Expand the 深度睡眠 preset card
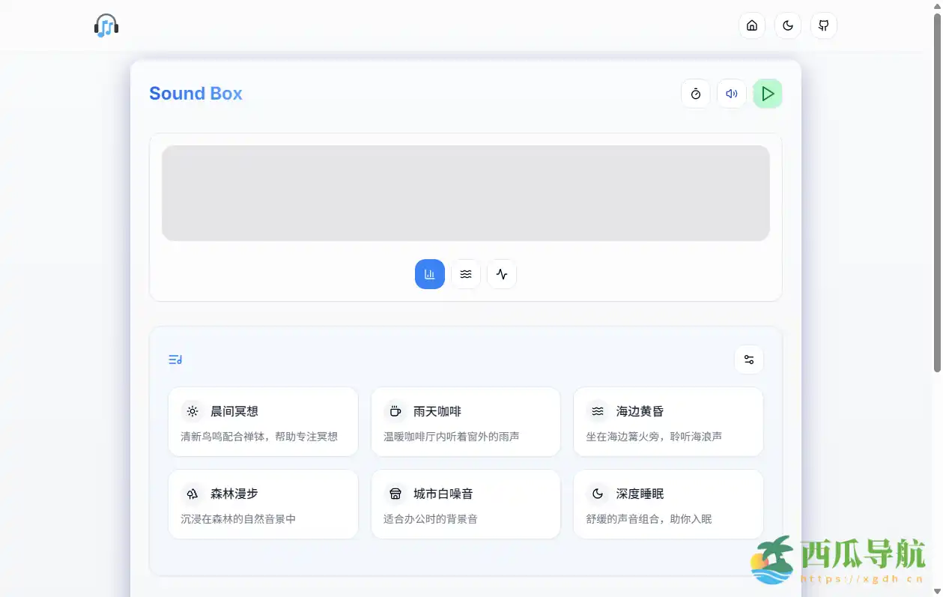 pyautogui.click(x=667, y=504)
